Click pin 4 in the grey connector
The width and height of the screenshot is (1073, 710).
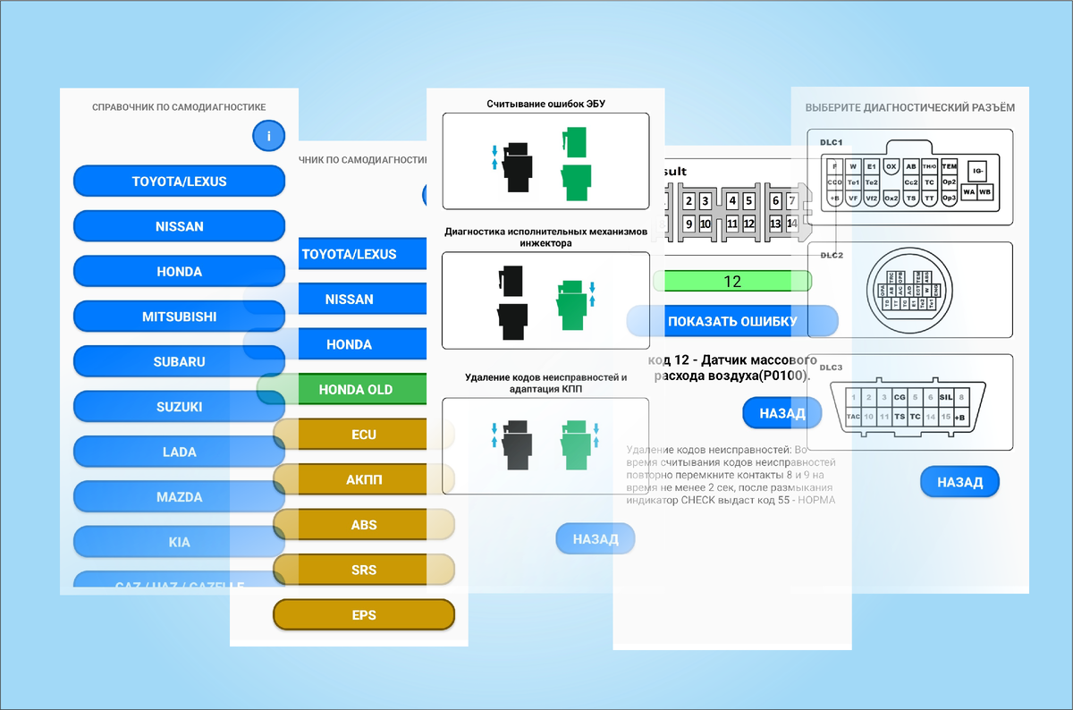pos(732,201)
